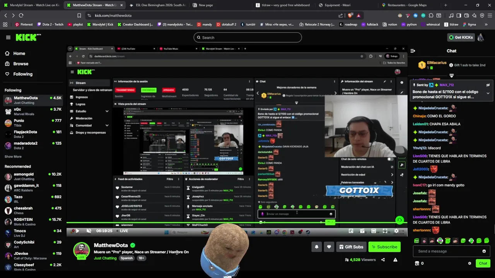The image size is (495, 278).
Task: Open the emoji picker in chat input
Action: click(x=484, y=251)
